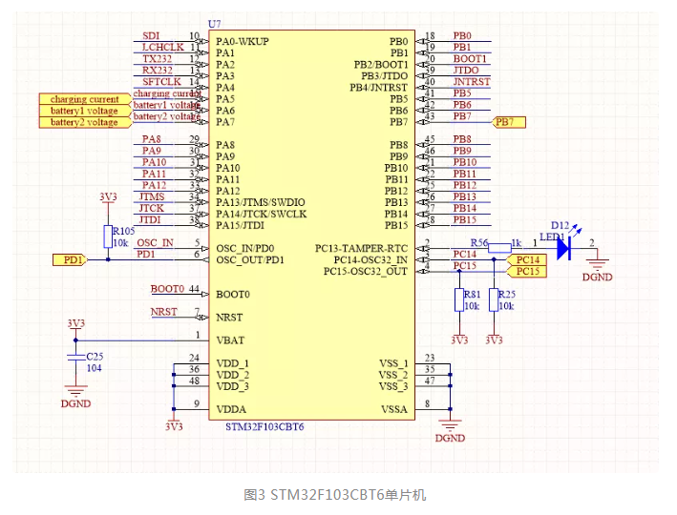677x515 pixels.
Task: Click the ground symbol below VSS pins
Action: click(450, 425)
